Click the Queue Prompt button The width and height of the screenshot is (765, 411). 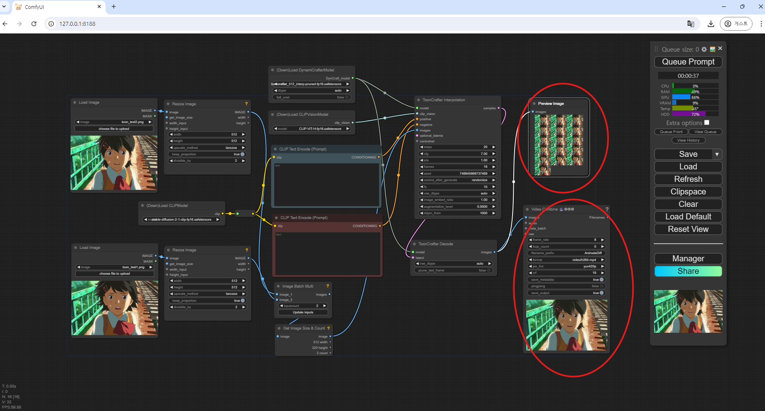tap(688, 62)
